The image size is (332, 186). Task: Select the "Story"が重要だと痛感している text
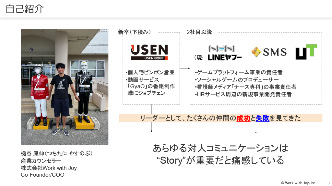220,160
